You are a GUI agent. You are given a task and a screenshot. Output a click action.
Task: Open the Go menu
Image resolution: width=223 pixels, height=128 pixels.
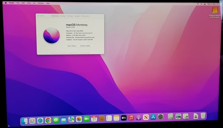34,3
